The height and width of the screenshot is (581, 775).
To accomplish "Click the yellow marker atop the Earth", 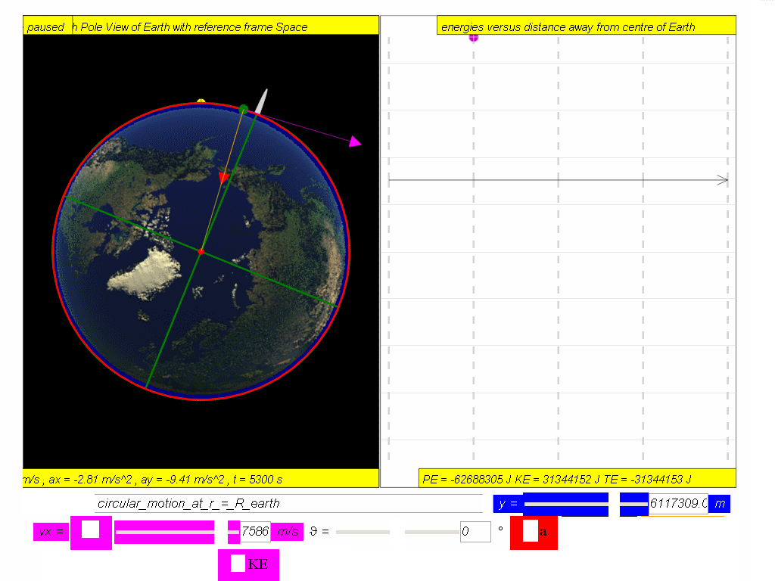I will click(201, 101).
